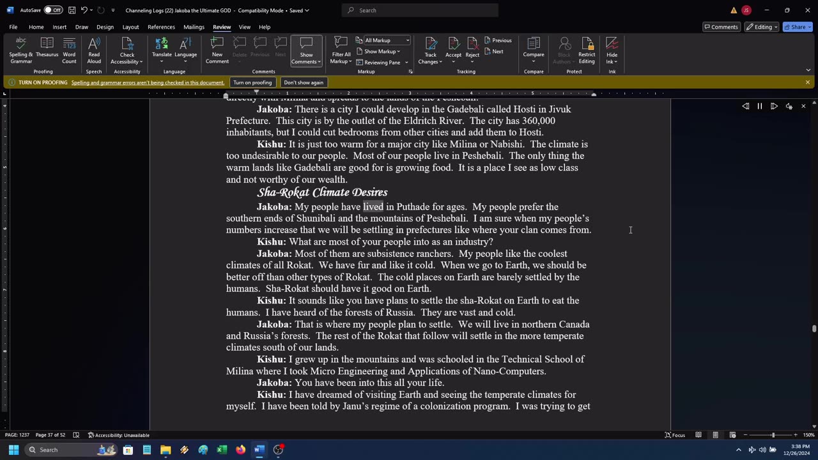Screen dimensions: 818x460
Task: Click the Turn on proofing button
Action: point(252,82)
